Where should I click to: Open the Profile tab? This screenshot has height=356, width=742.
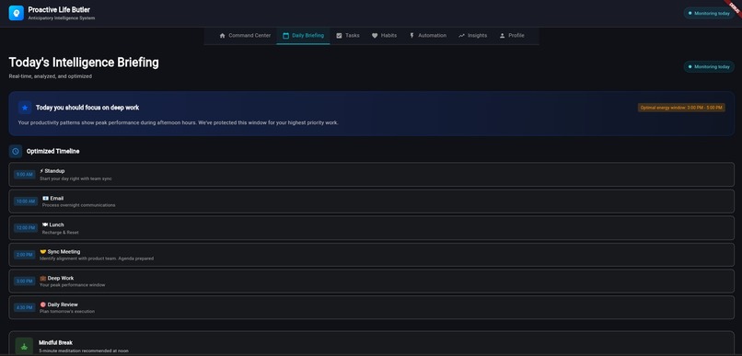[512, 36]
